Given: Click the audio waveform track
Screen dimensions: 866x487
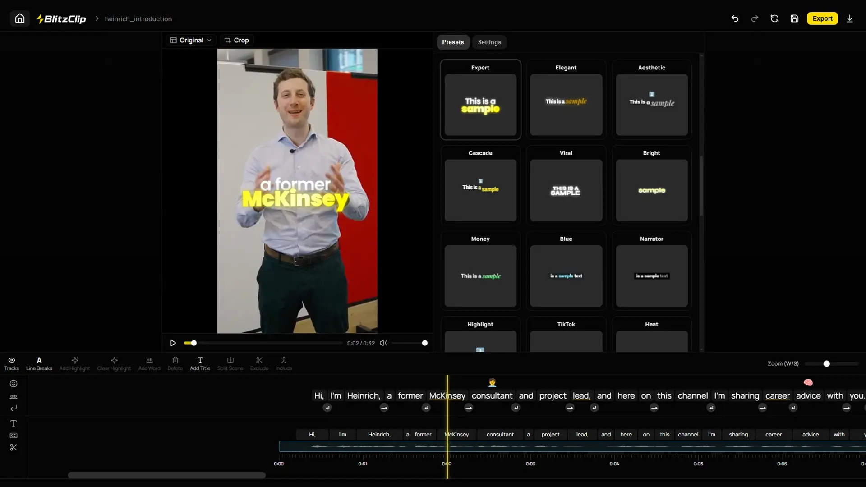Looking at the screenshot, I should pyautogui.click(x=572, y=446).
